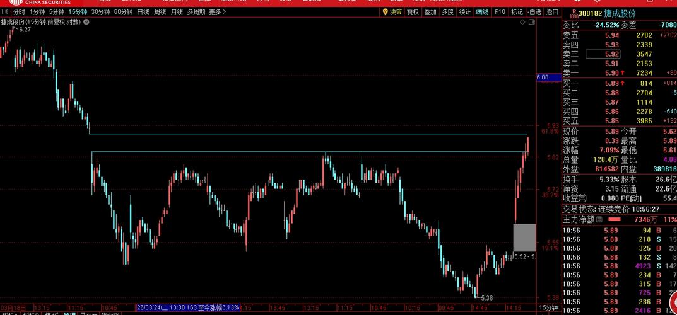This screenshot has width=677, height=315.
Task: Switch to 周线 weekly chart
Action: [160, 12]
